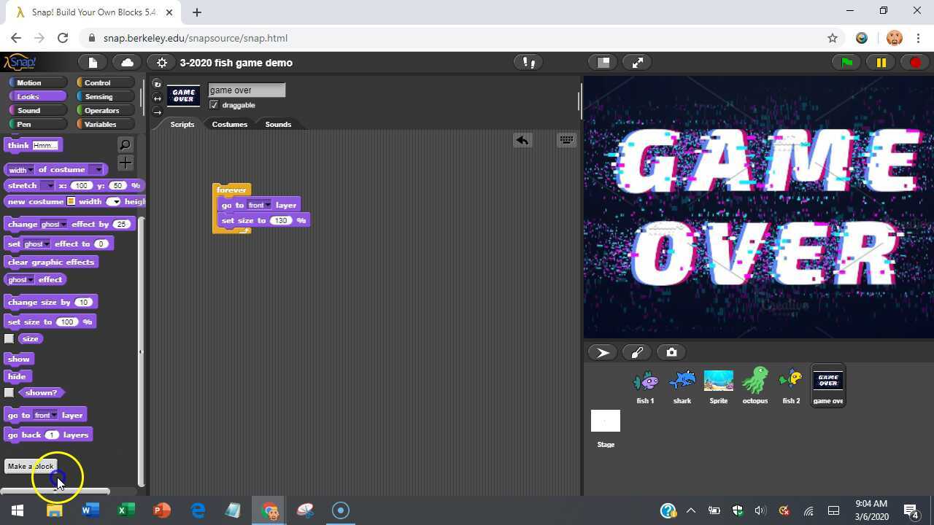This screenshot has width=934, height=525.
Task: Paint a new sprite with brush icon
Action: click(x=637, y=352)
